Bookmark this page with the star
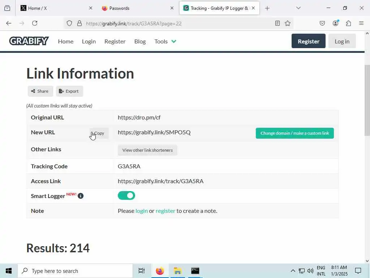 (x=287, y=23)
